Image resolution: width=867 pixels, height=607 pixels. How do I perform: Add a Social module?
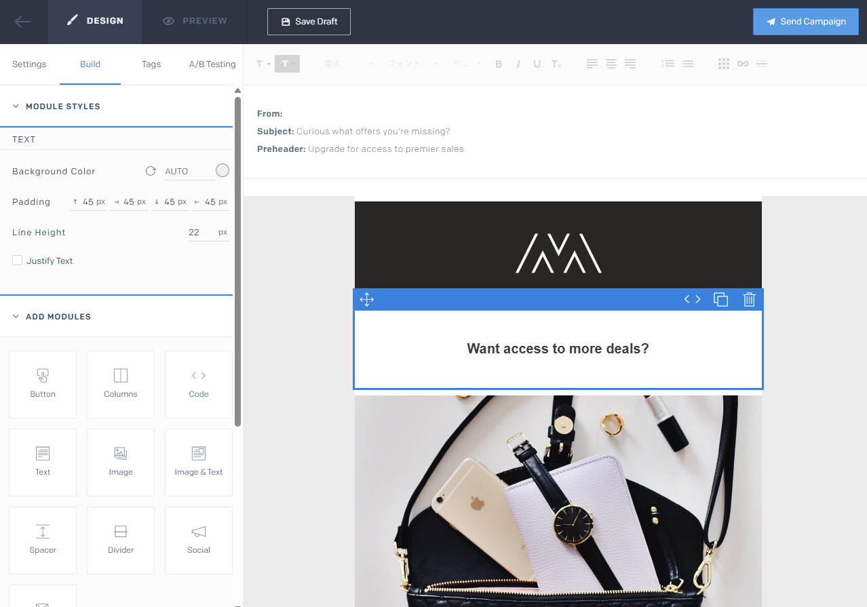point(199,541)
